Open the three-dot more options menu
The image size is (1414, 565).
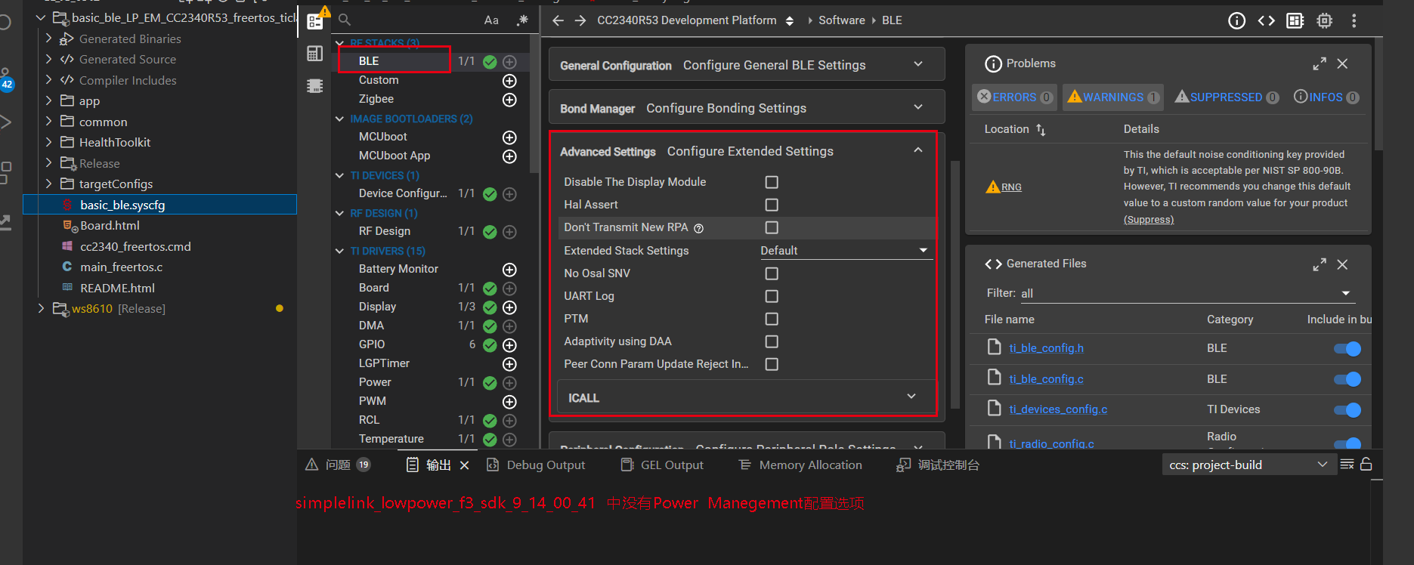(x=1354, y=21)
